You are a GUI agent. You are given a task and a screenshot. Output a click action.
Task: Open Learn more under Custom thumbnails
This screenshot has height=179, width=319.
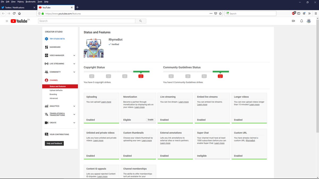pos(147,141)
